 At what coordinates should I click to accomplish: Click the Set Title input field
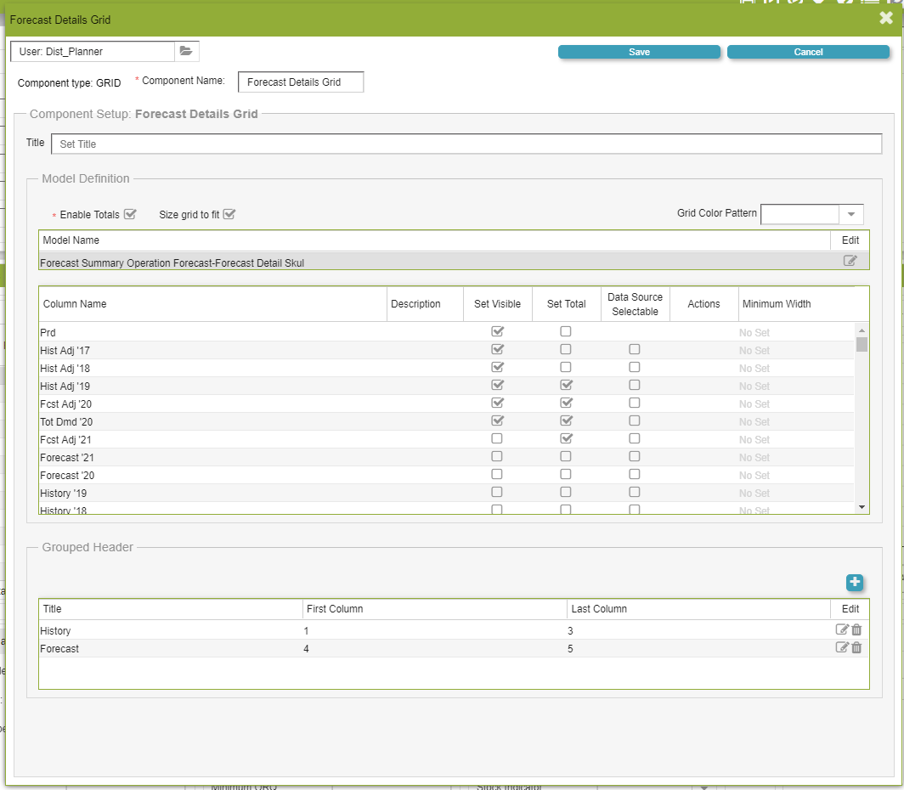pyautogui.click(x=466, y=144)
